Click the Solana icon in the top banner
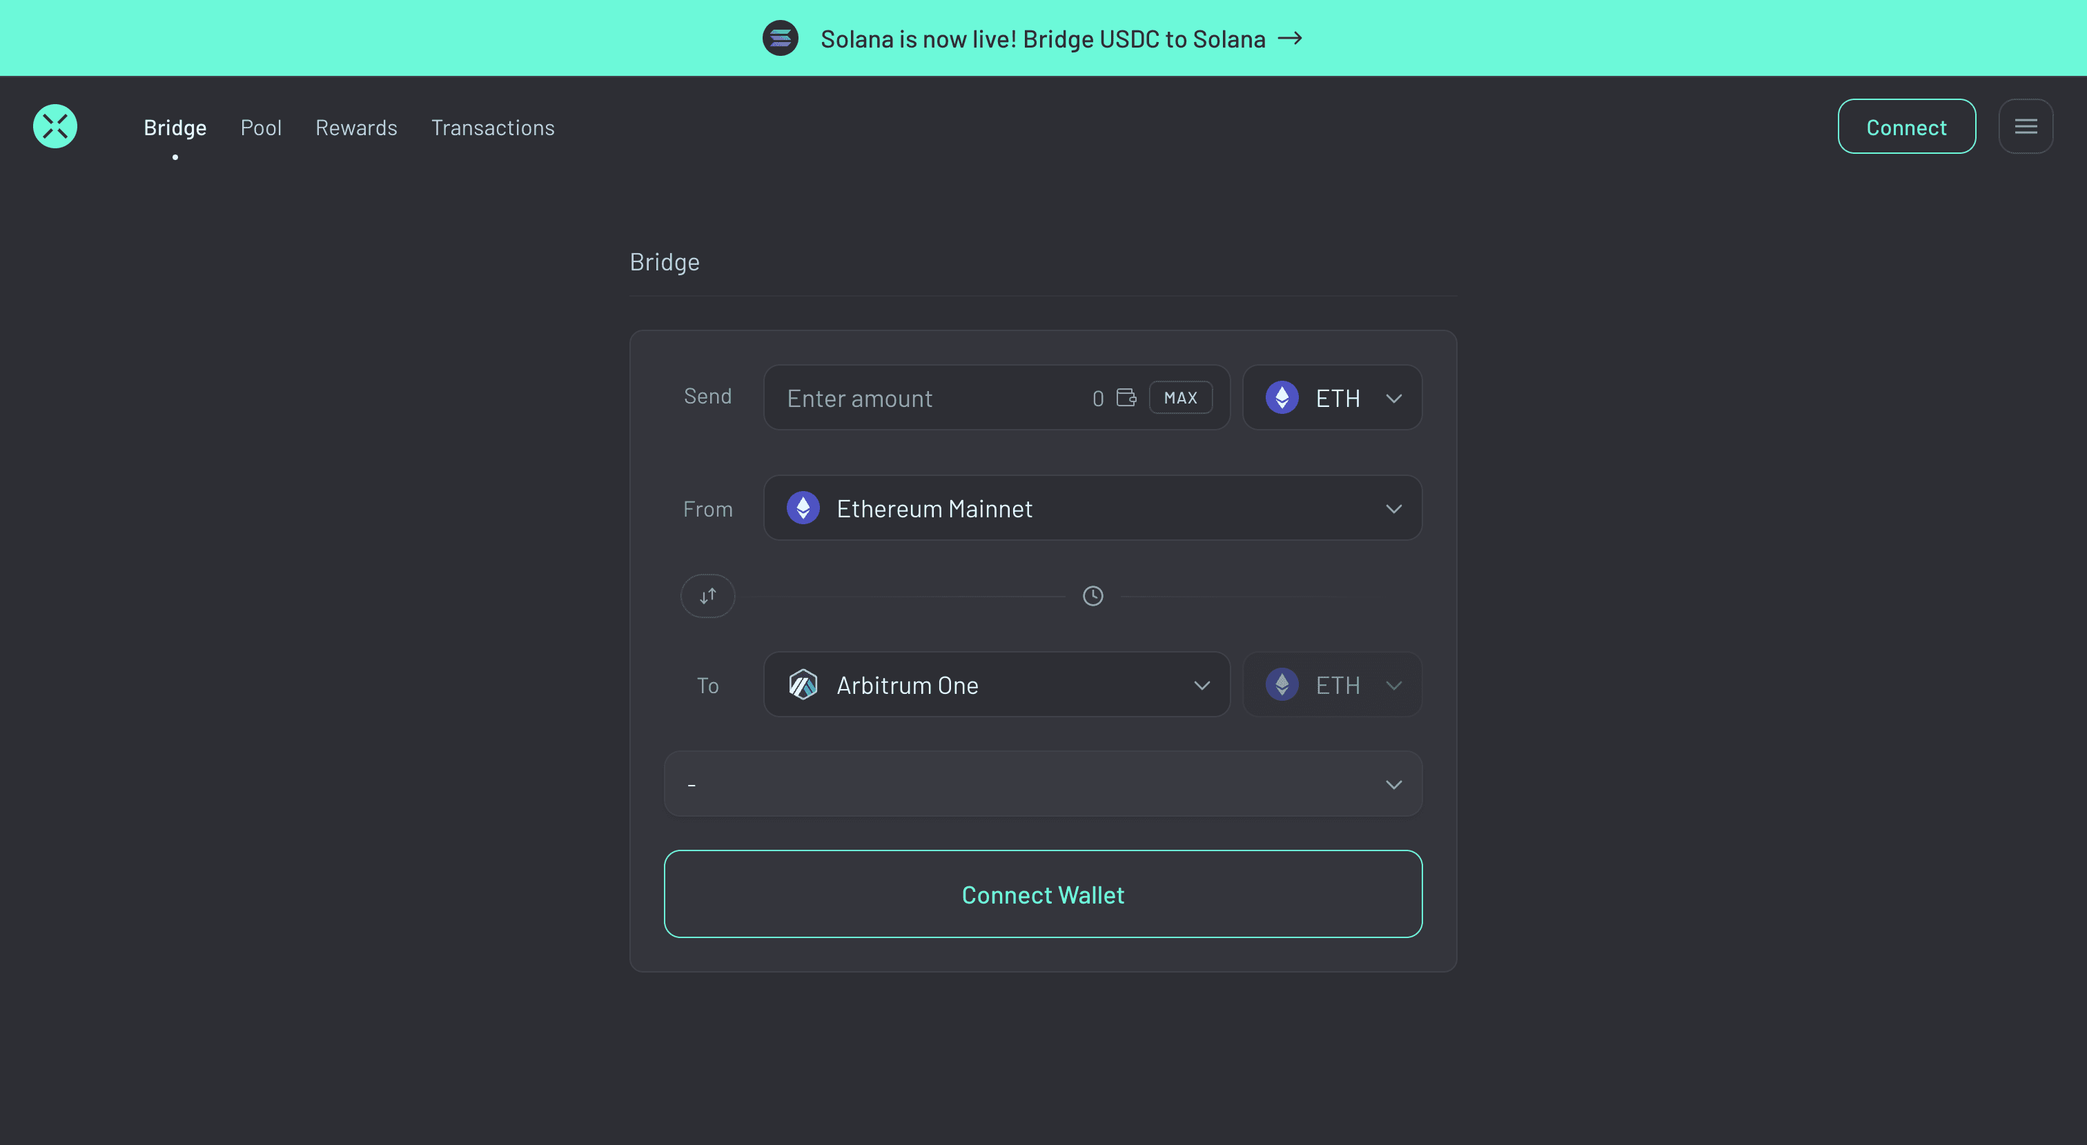 [780, 37]
